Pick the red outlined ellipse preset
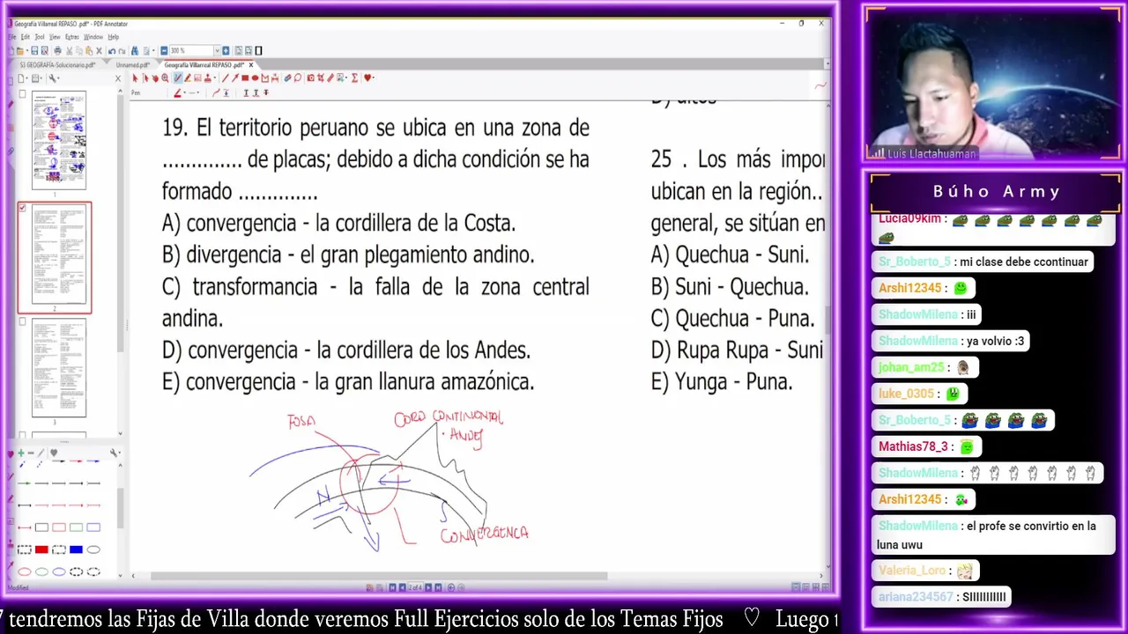 click(25, 571)
